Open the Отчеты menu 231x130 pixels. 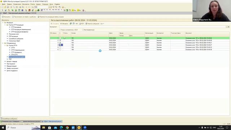(x=32, y=4)
